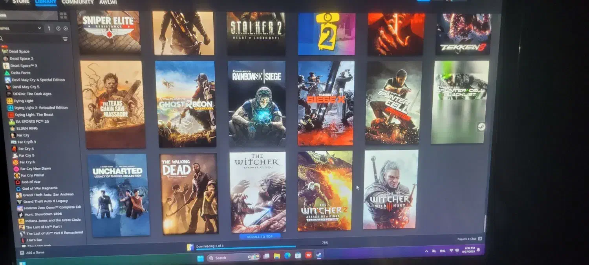Click the God of War Ragnarök icon
This screenshot has width=589, height=265.
(18, 189)
